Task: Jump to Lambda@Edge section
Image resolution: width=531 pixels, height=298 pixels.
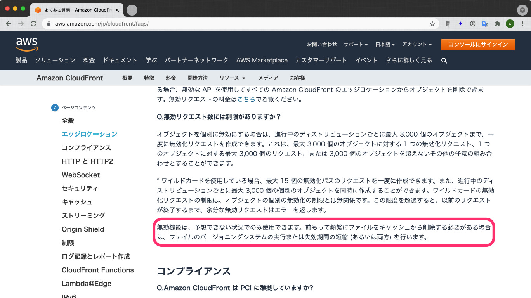Action: (x=87, y=284)
